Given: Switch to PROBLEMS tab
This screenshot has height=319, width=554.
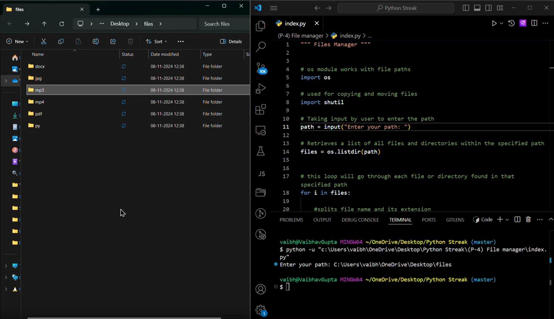Looking at the screenshot, I should [291, 220].
